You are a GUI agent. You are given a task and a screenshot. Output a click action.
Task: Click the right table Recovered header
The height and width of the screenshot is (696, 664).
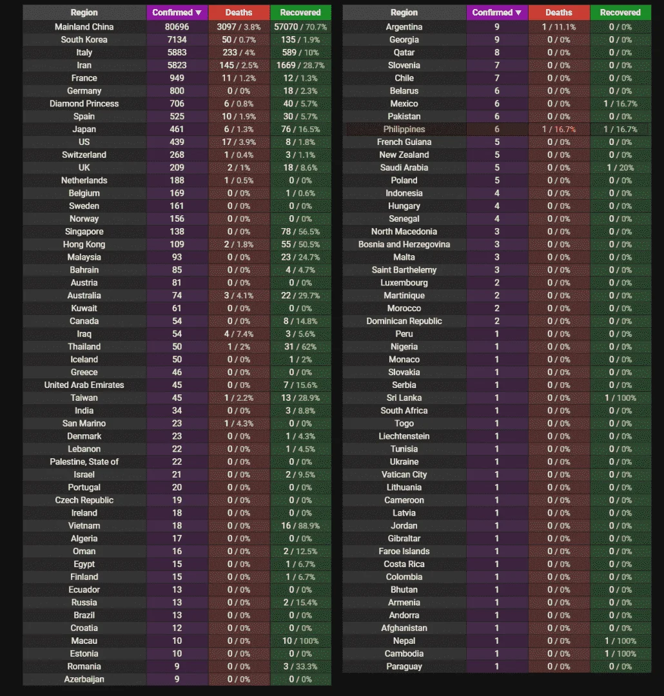point(620,12)
